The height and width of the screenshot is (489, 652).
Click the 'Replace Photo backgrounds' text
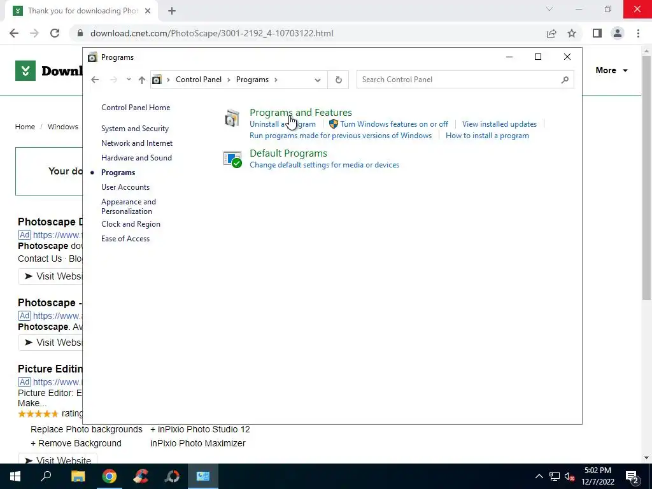coord(87,430)
